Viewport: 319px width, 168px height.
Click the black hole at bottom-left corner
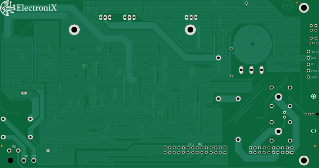10,160
